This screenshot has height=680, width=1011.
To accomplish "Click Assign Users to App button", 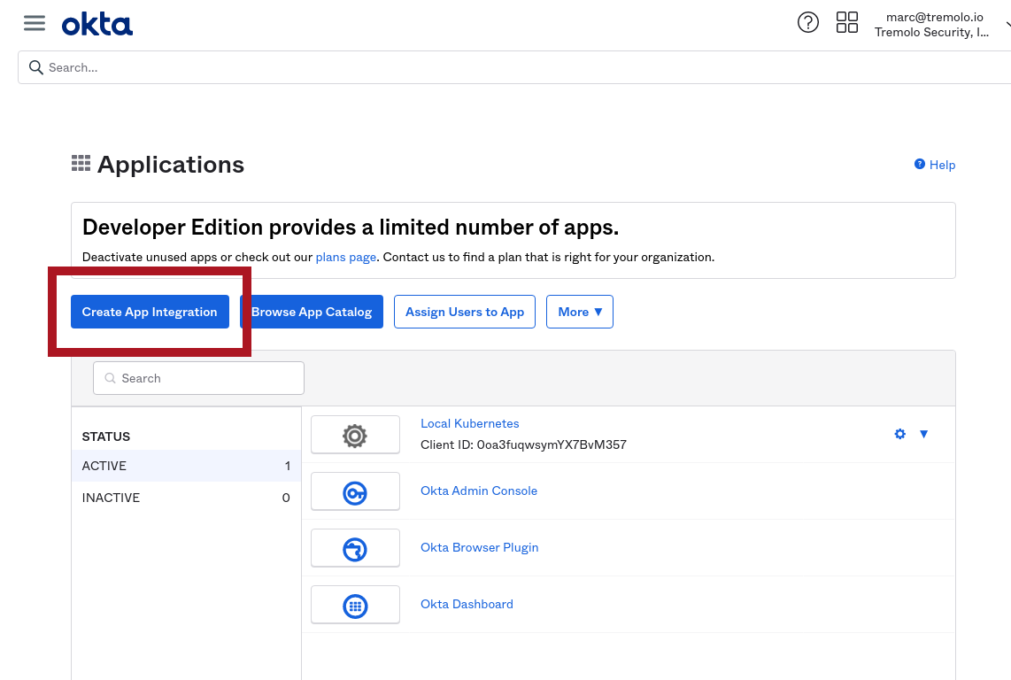I will pos(464,312).
